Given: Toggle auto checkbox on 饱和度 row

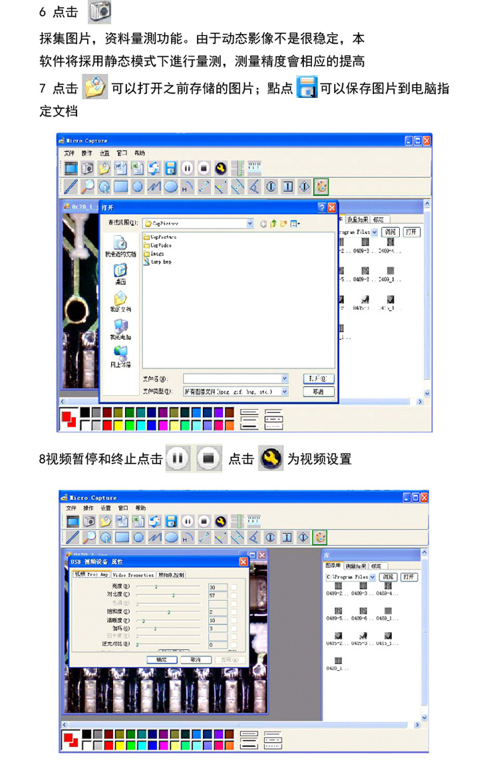Looking at the screenshot, I should [234, 612].
